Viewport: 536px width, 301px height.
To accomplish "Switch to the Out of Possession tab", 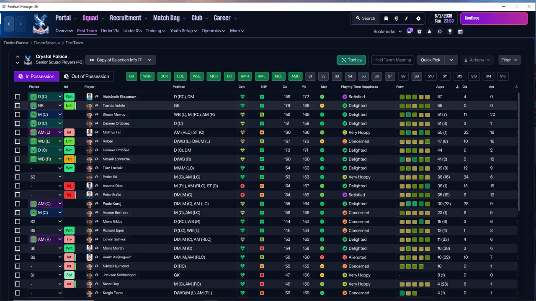I will (x=87, y=77).
